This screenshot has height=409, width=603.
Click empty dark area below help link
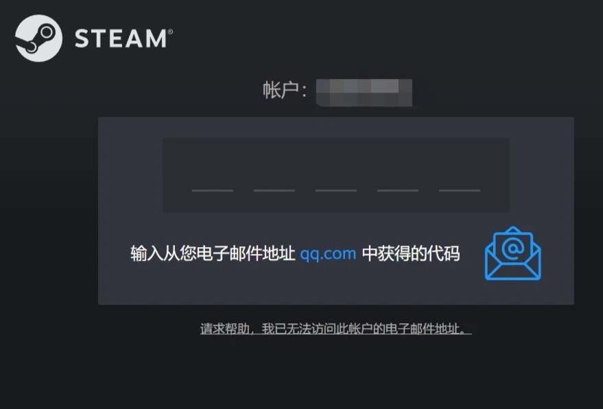pos(335,373)
